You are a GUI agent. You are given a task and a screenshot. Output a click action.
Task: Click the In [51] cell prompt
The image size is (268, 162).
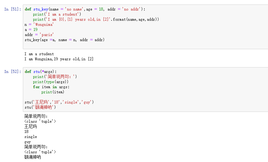[x=12, y=9]
